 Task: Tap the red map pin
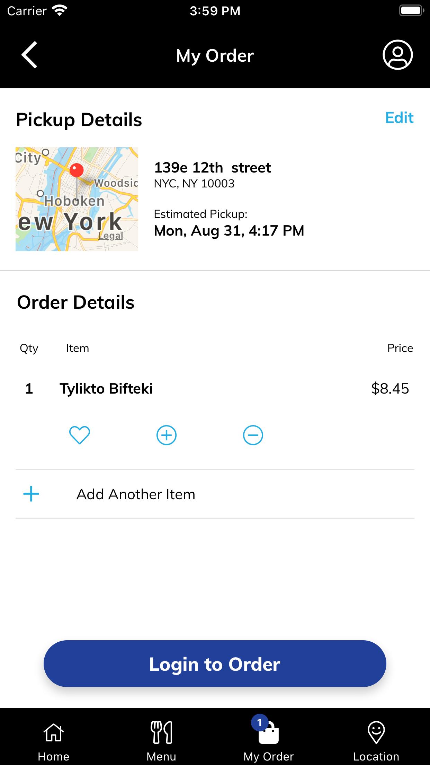coord(77,171)
